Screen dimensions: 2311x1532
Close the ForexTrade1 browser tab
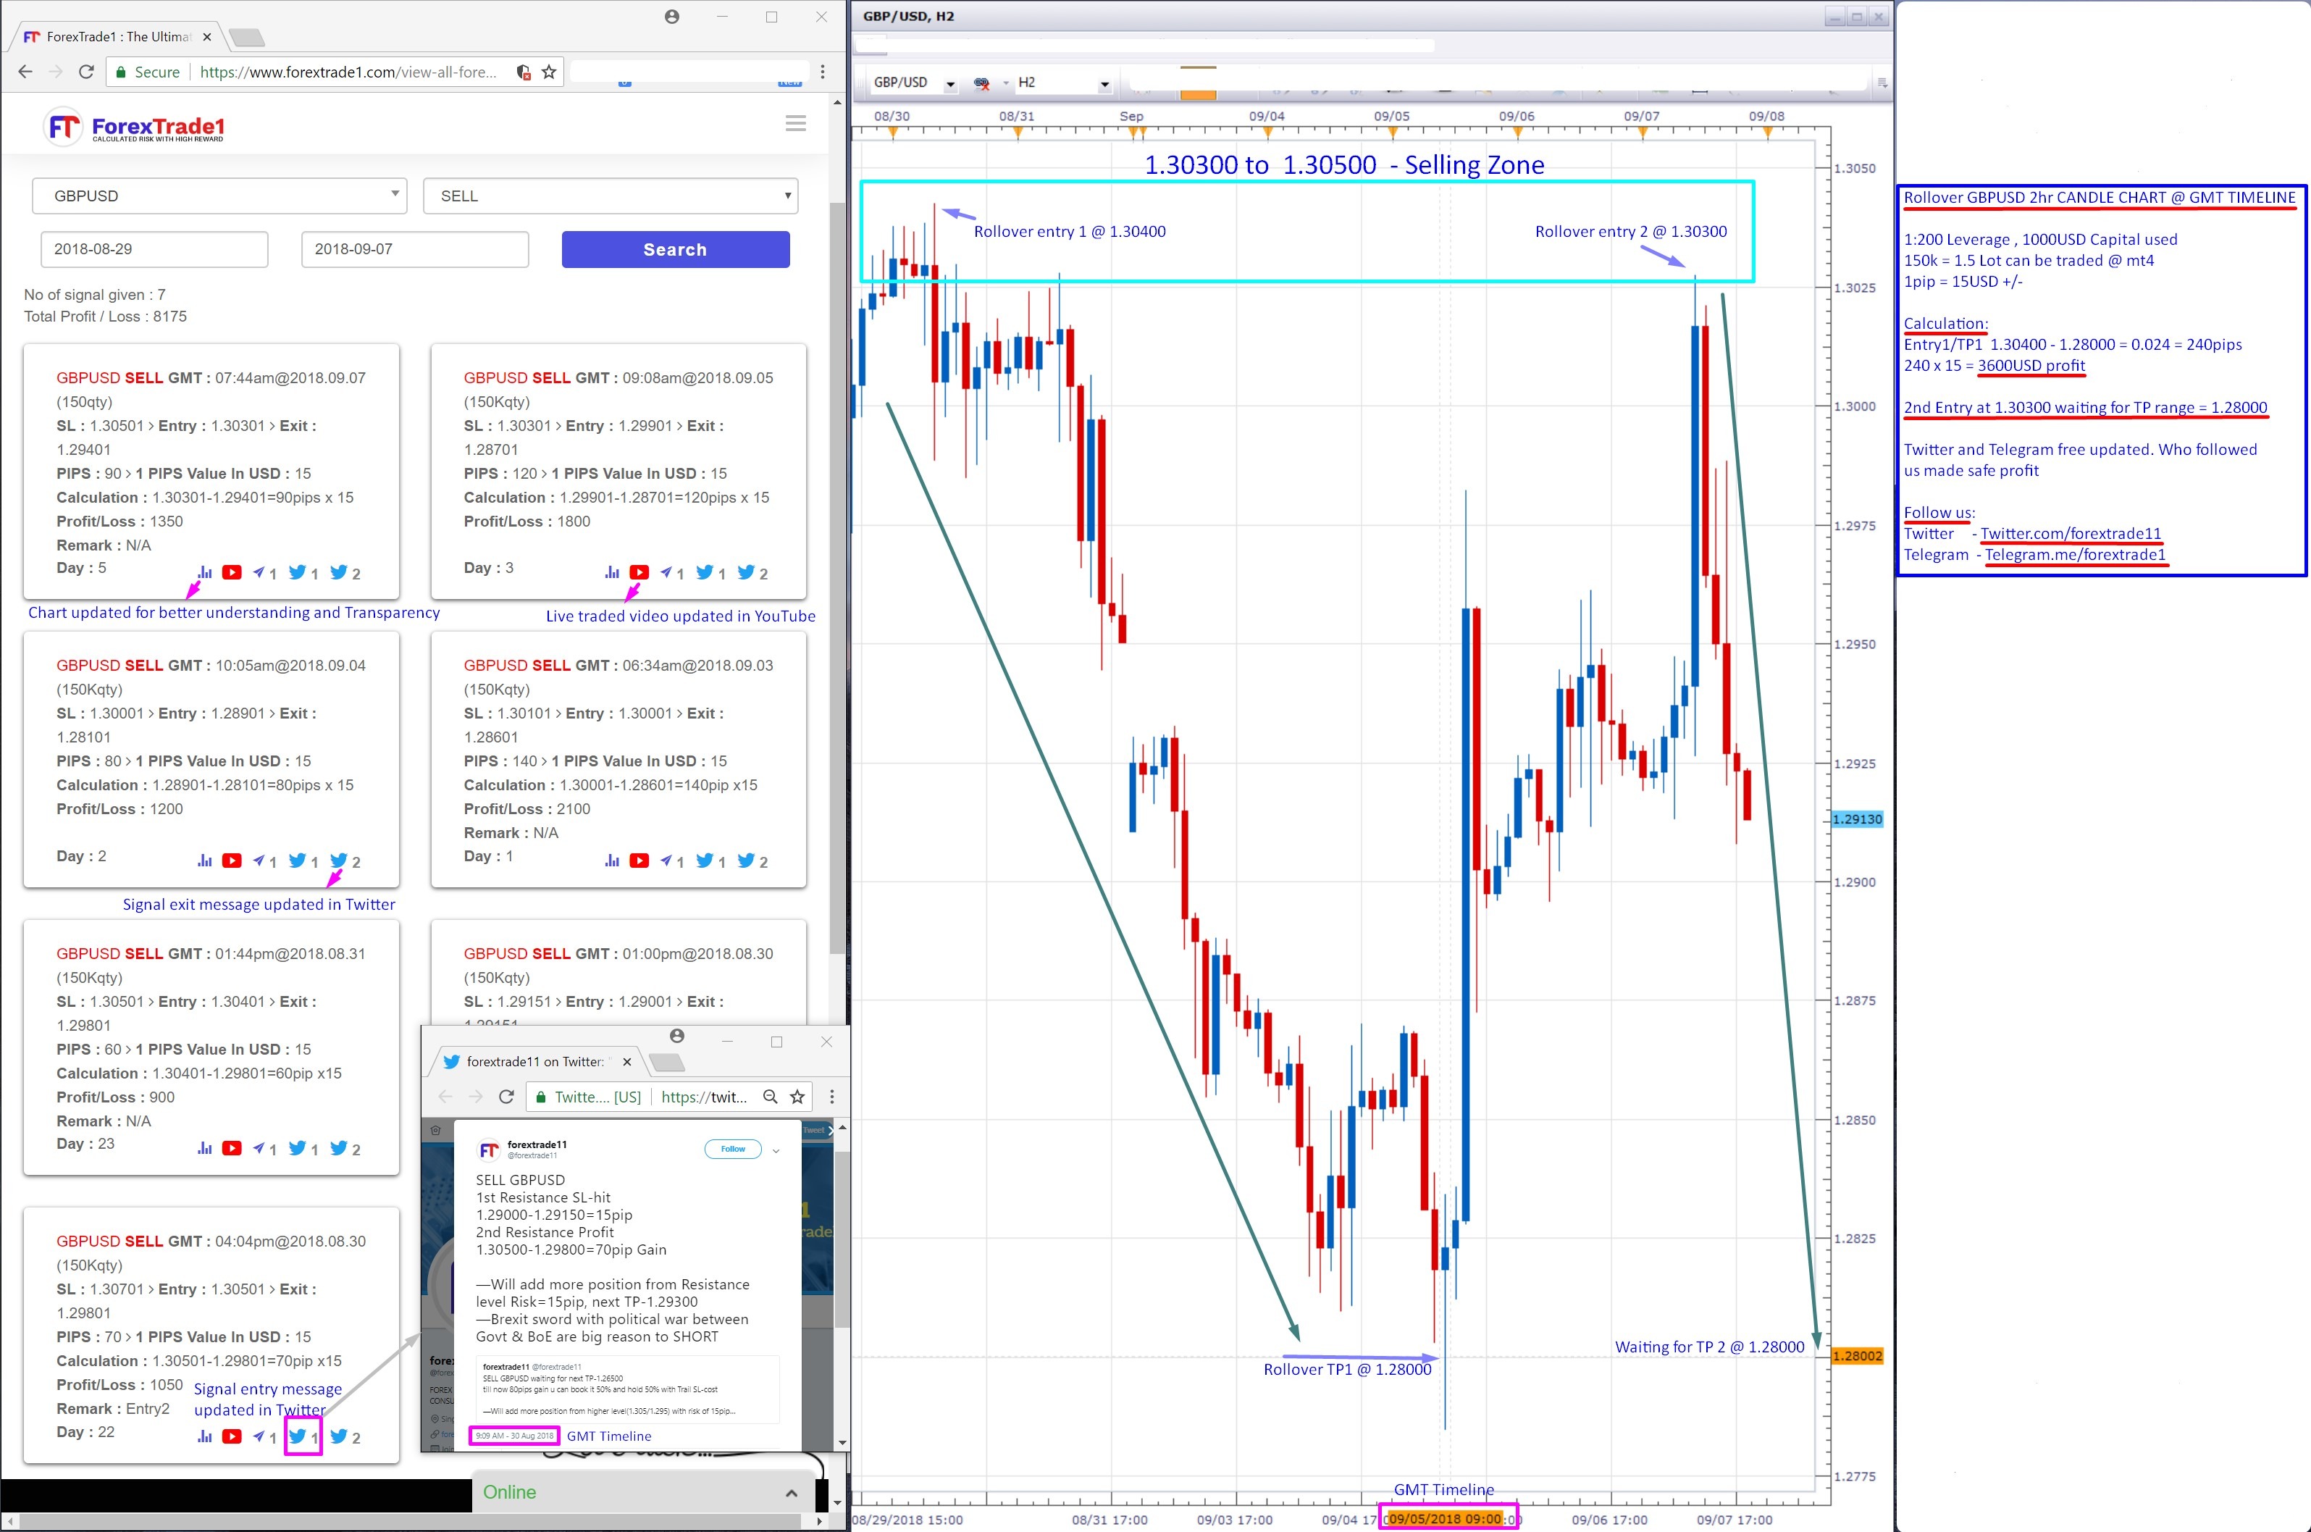coord(207,37)
